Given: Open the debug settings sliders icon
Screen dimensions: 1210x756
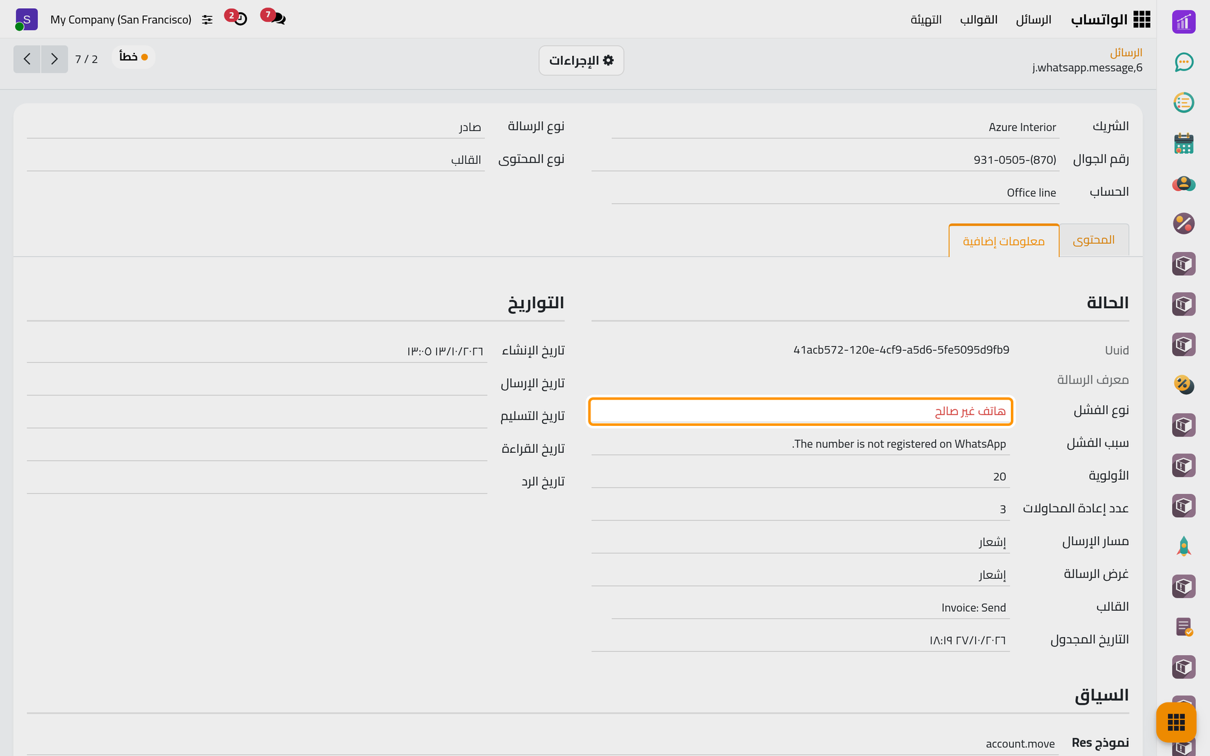Looking at the screenshot, I should click(x=207, y=20).
